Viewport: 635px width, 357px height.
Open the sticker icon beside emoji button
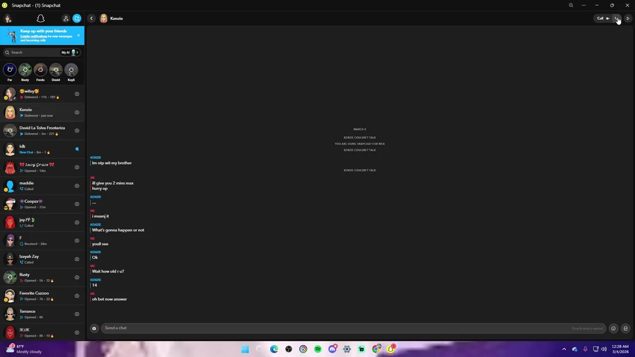tap(626, 328)
